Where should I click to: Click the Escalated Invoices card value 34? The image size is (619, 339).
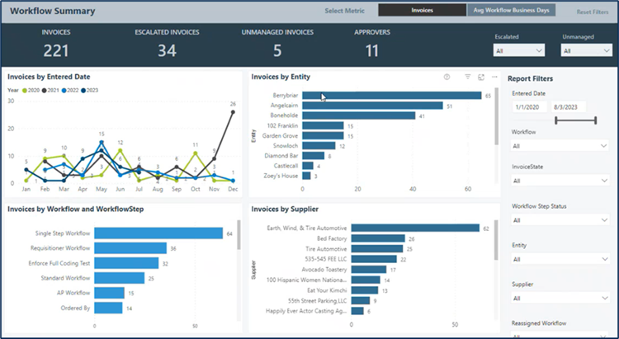click(x=167, y=50)
